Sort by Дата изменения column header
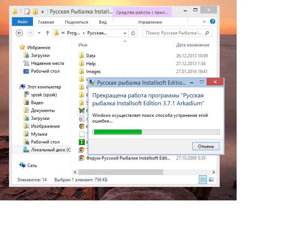Screen dimensions: 288x230 click(192, 45)
